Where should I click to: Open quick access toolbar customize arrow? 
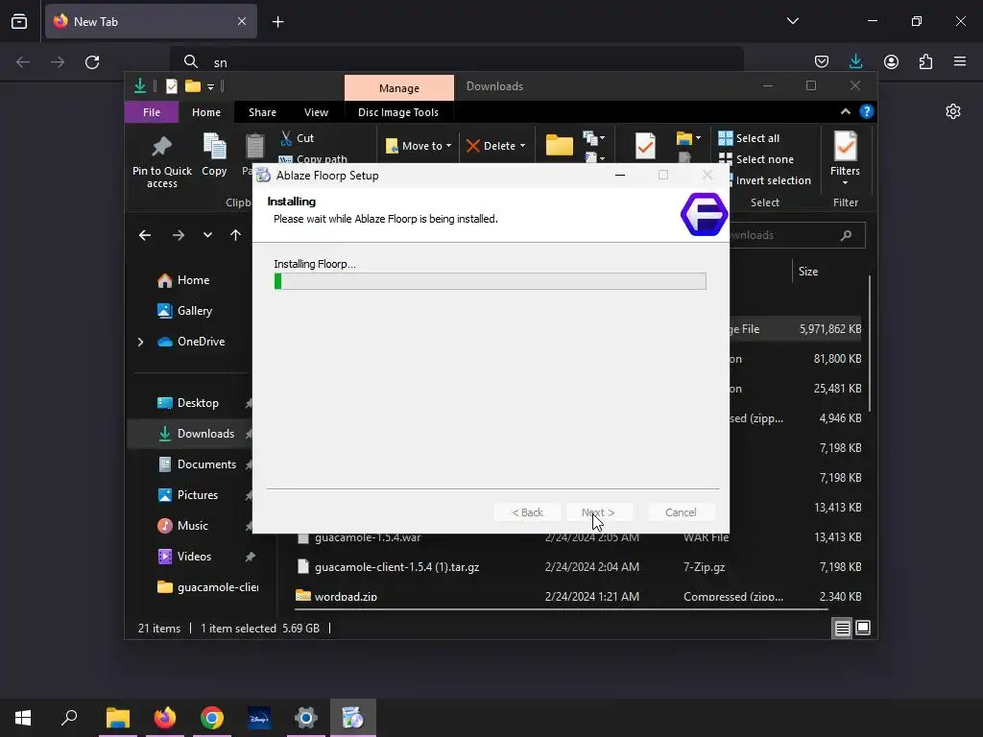point(210,86)
